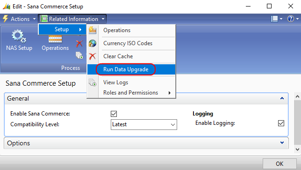
Task: Click the scrollbar down arrow
Action: point(297,150)
